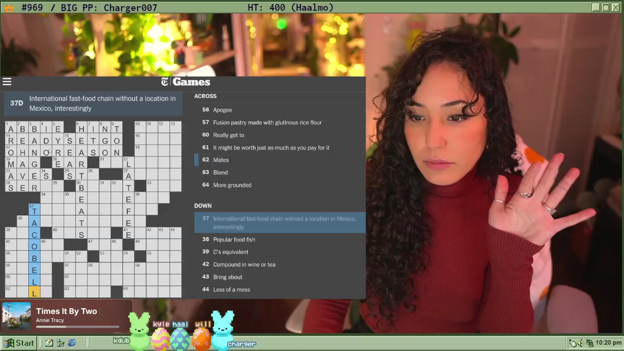Click the teal haal egg
The width and height of the screenshot is (624, 351).
(x=180, y=339)
